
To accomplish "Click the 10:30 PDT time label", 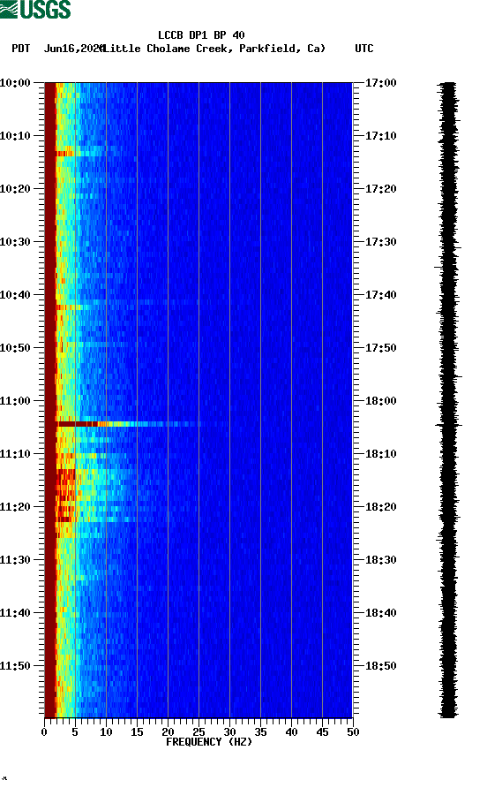I will click(x=15, y=242).
